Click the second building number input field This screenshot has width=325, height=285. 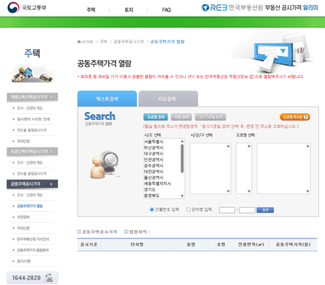[247, 210]
